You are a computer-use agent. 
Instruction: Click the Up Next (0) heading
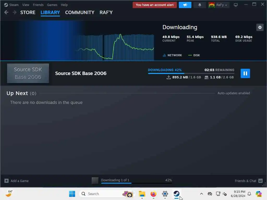point(21,93)
